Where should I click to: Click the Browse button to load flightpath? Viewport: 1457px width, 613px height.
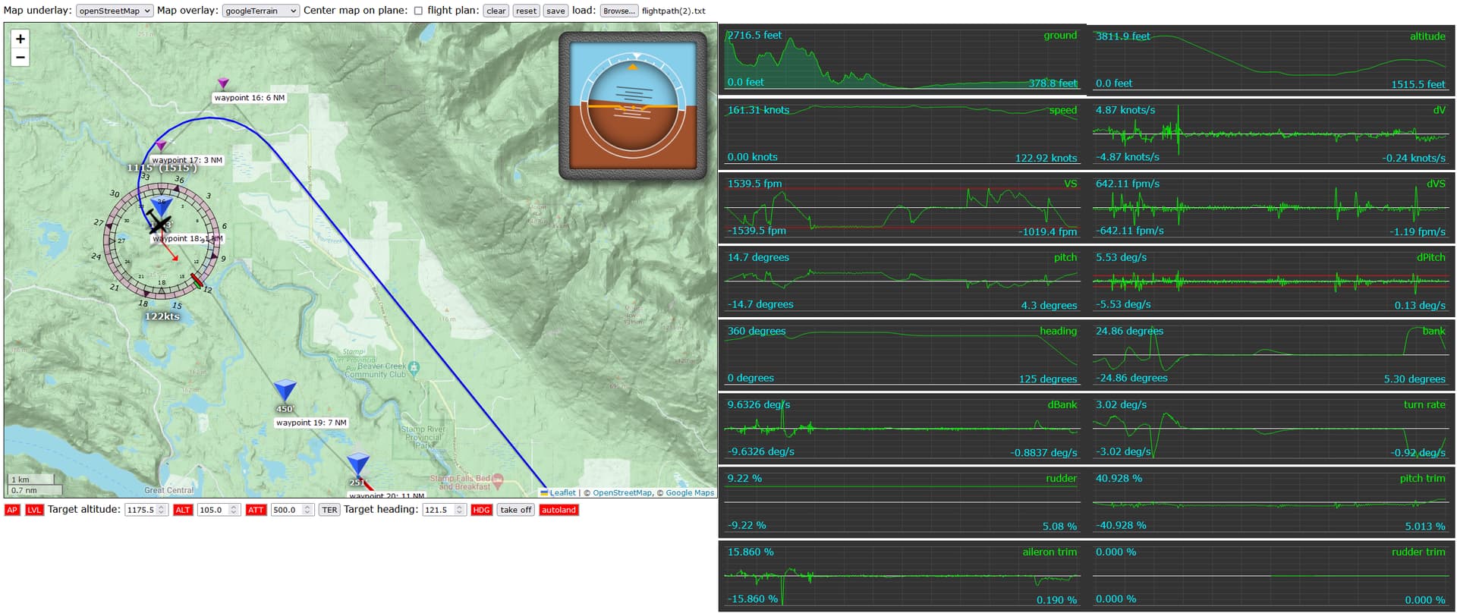[618, 11]
